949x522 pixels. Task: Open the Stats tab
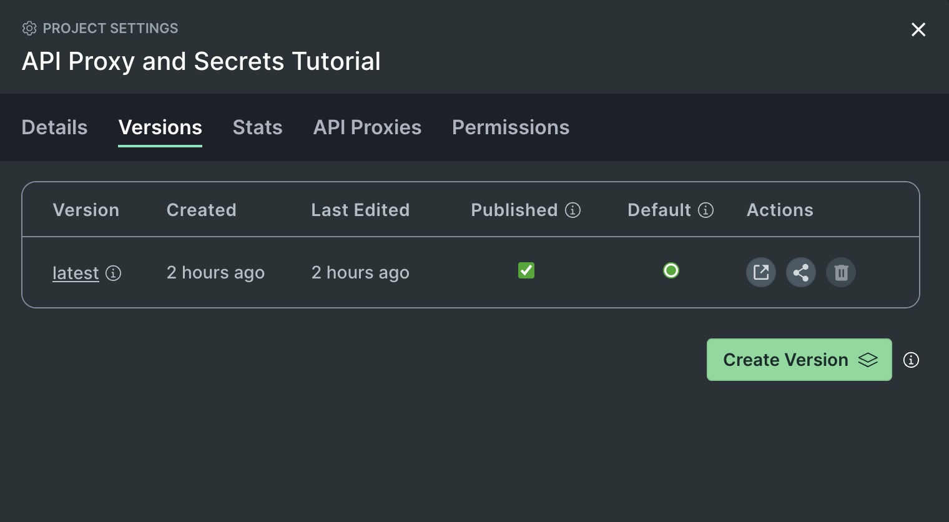point(257,127)
